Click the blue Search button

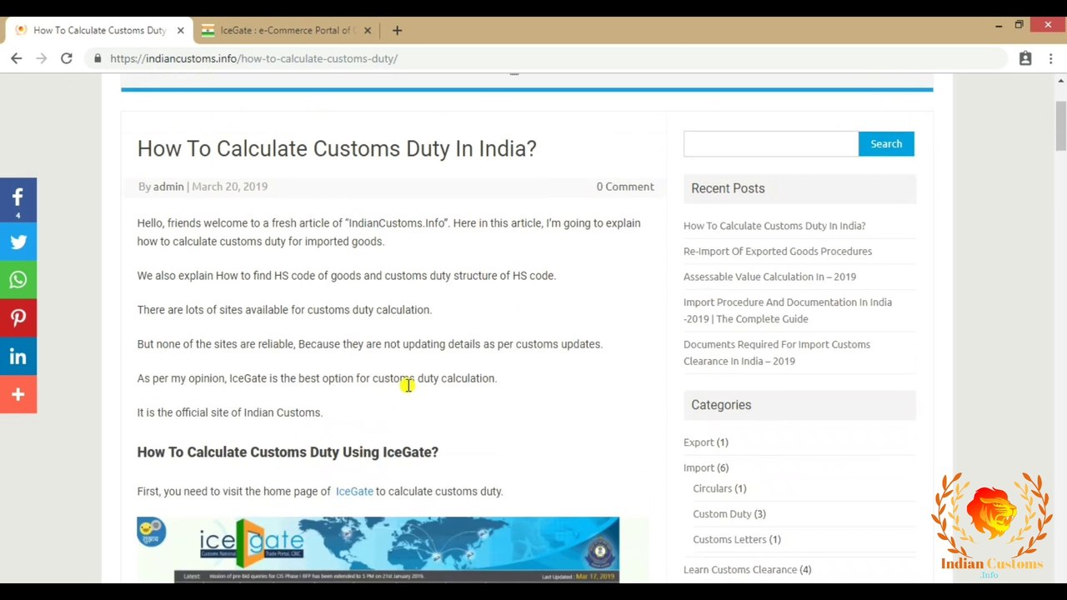(886, 144)
